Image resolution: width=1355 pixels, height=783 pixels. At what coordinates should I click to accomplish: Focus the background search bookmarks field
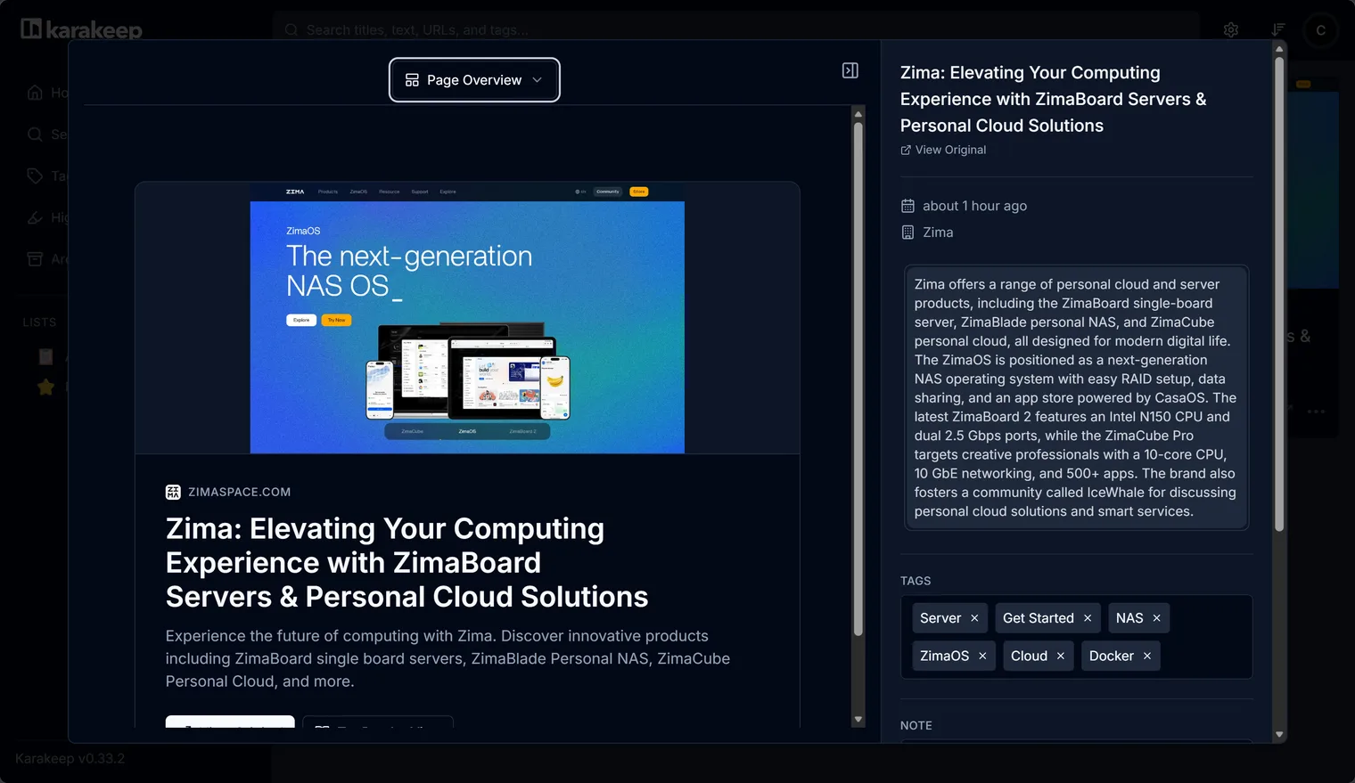pyautogui.click(x=735, y=30)
